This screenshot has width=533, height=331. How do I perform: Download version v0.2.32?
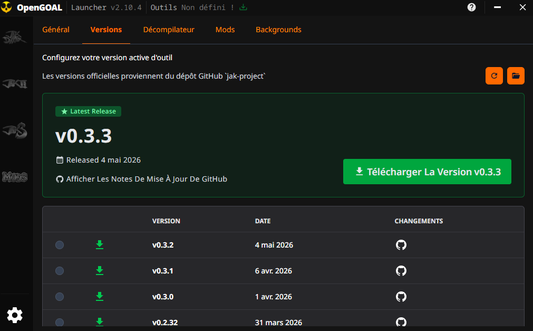(100, 322)
